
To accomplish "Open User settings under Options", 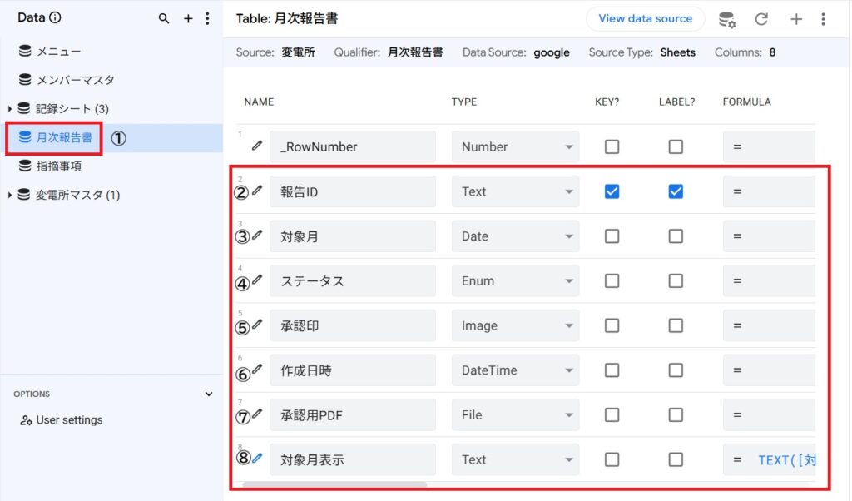I will (69, 420).
